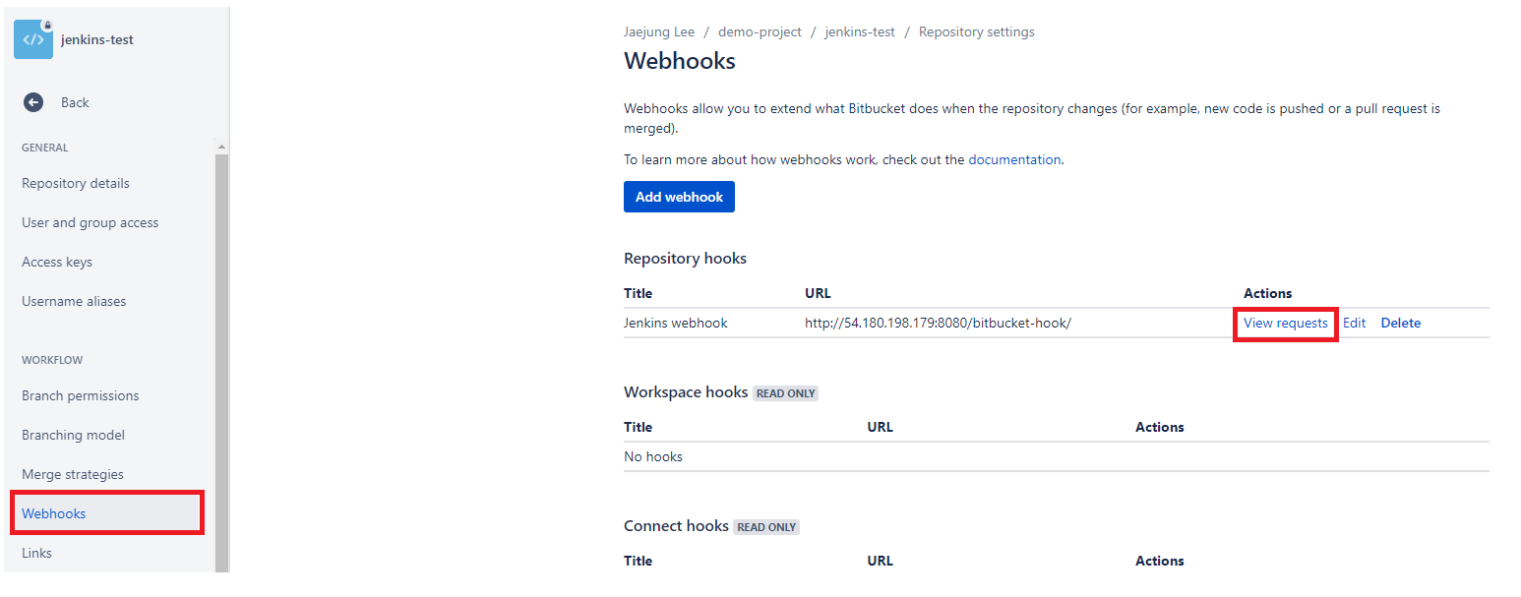Click the jenkins-test repository name
1521x597 pixels.
(97, 40)
